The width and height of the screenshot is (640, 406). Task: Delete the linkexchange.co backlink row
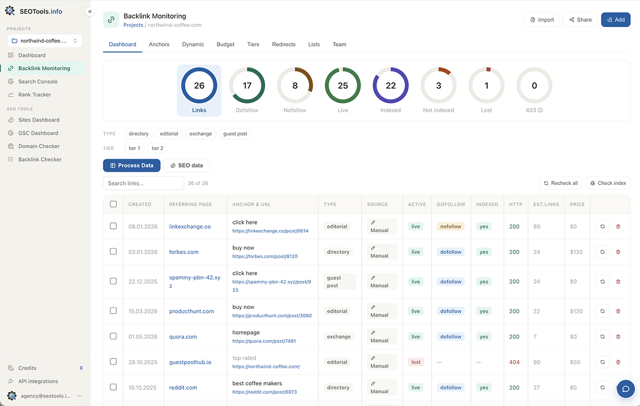(618, 226)
